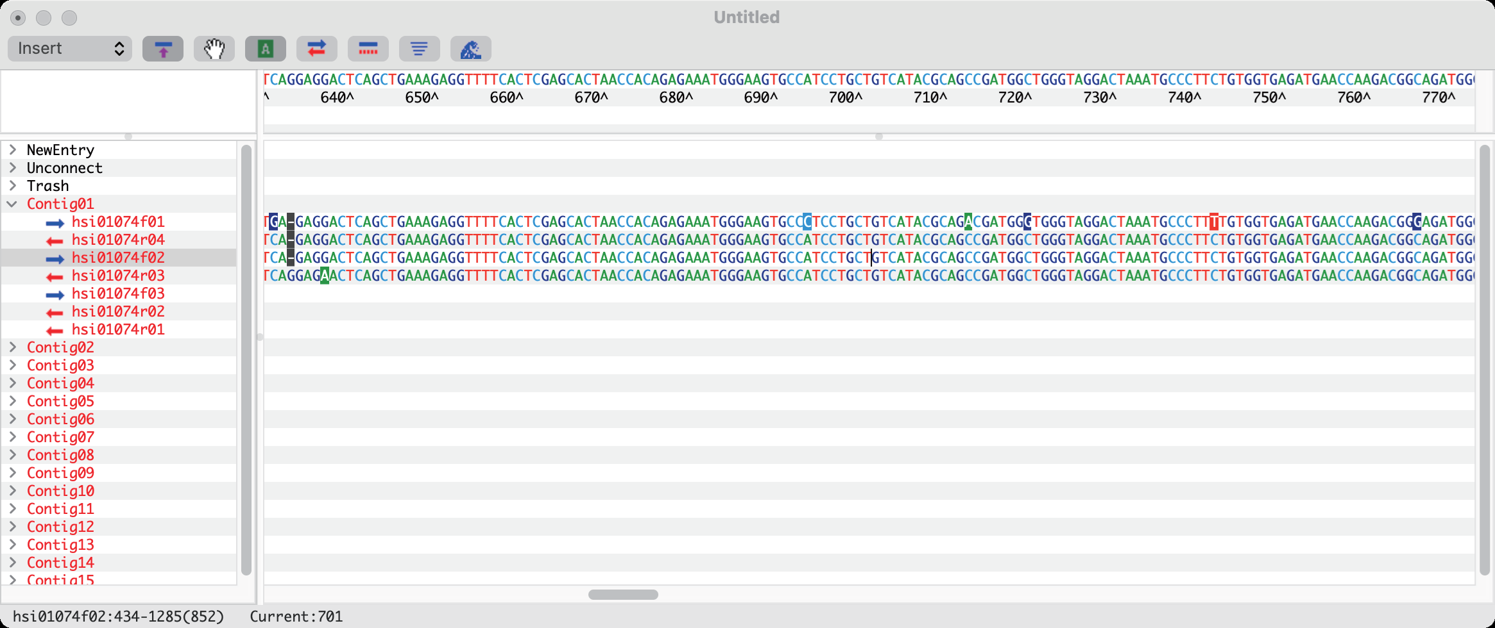This screenshot has width=1495, height=628.
Task: Click the red reverse arrow of hsi01074r01
Action: click(55, 331)
